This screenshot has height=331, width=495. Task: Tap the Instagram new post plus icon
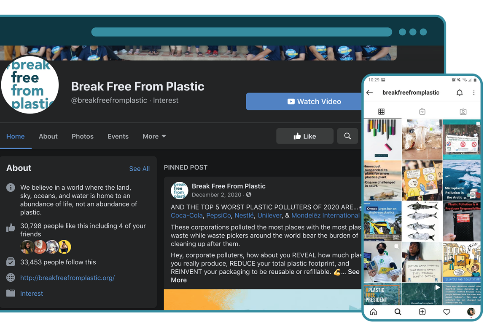pyautogui.click(x=422, y=312)
